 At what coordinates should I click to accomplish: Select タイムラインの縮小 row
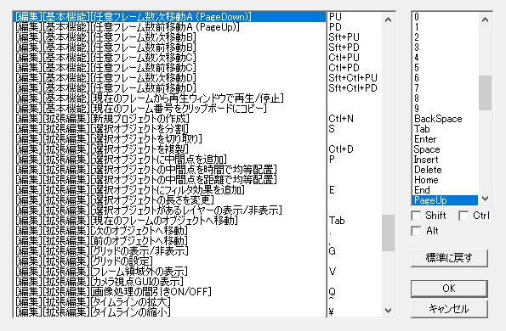pos(169,312)
